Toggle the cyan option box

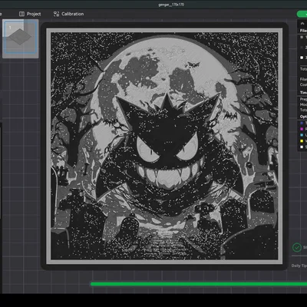[302, 135]
